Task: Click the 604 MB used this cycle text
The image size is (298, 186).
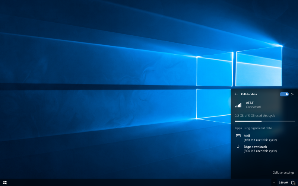Action: point(260,151)
